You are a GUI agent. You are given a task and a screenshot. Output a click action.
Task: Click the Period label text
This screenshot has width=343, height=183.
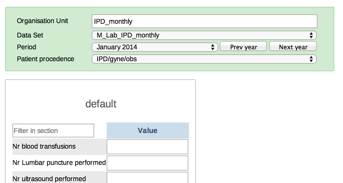(27, 47)
